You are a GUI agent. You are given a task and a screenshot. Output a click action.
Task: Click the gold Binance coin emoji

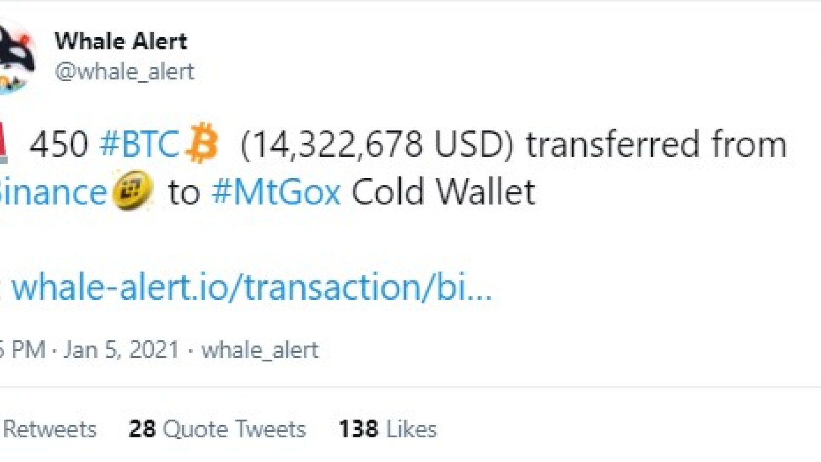pyautogui.click(x=132, y=191)
